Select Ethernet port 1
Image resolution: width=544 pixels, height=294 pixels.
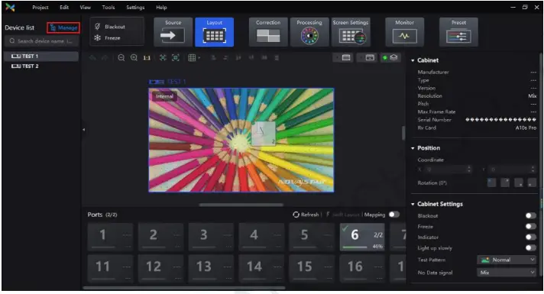click(x=110, y=237)
